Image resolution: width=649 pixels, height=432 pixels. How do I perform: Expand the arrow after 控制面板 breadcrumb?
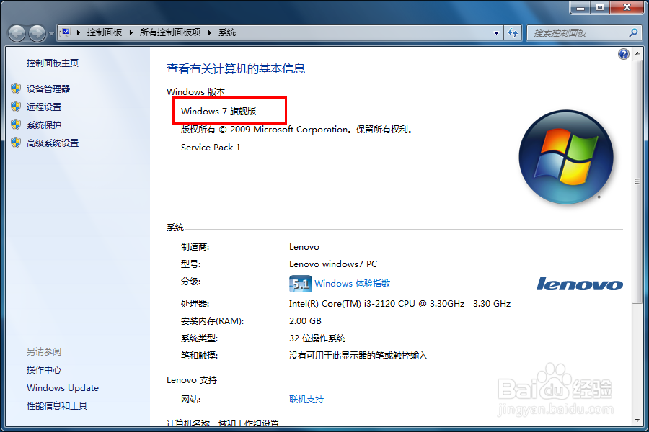click(x=131, y=32)
